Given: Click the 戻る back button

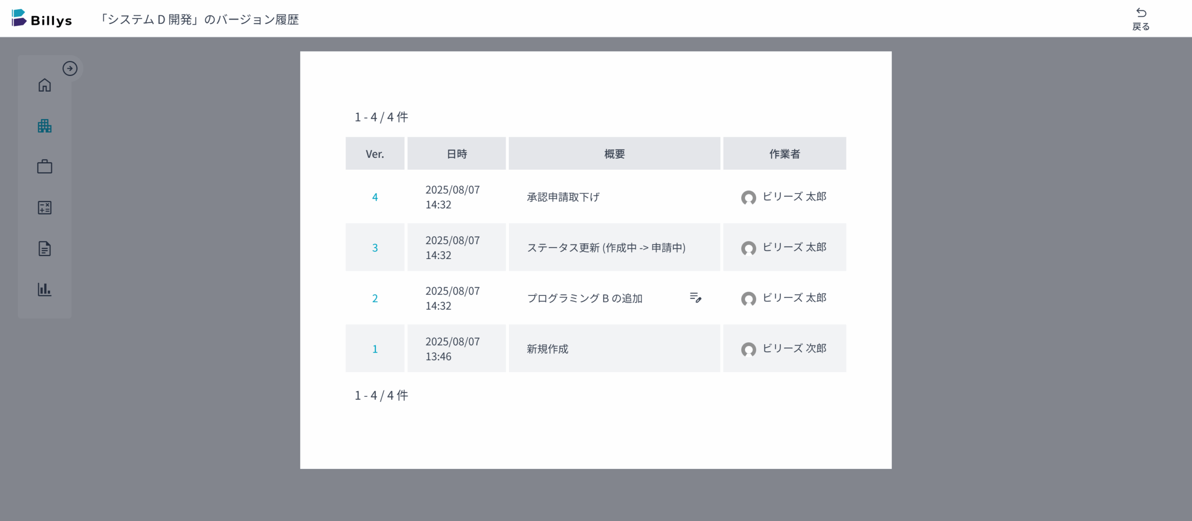Looking at the screenshot, I should (x=1141, y=19).
